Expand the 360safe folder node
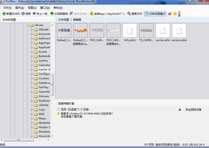The width and height of the screenshot is (209, 148). (32, 30)
